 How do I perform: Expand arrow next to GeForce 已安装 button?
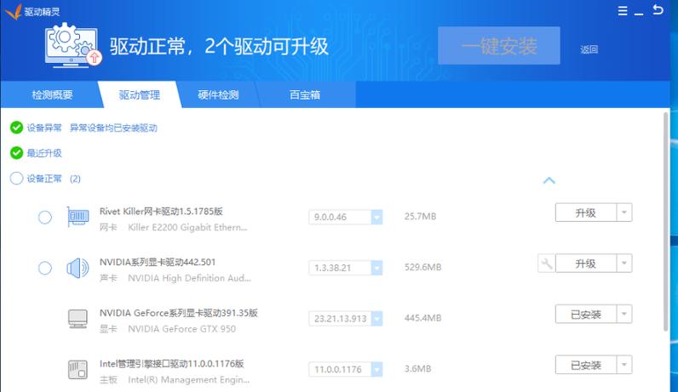coord(624,315)
